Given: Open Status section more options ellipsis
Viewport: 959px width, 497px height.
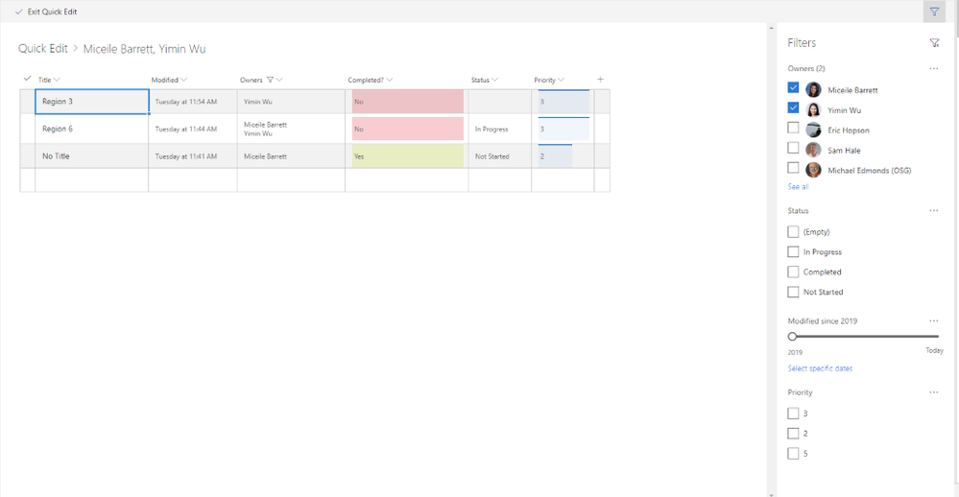Looking at the screenshot, I should 933,211.
